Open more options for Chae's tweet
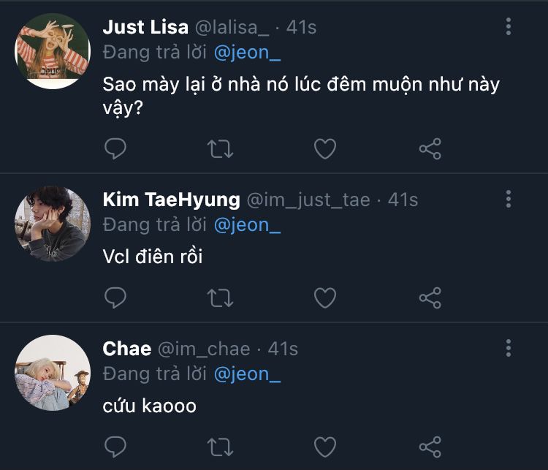548x470 pixels. tap(509, 348)
